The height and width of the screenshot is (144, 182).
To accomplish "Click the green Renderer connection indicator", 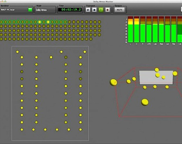I will click(x=30, y=10).
